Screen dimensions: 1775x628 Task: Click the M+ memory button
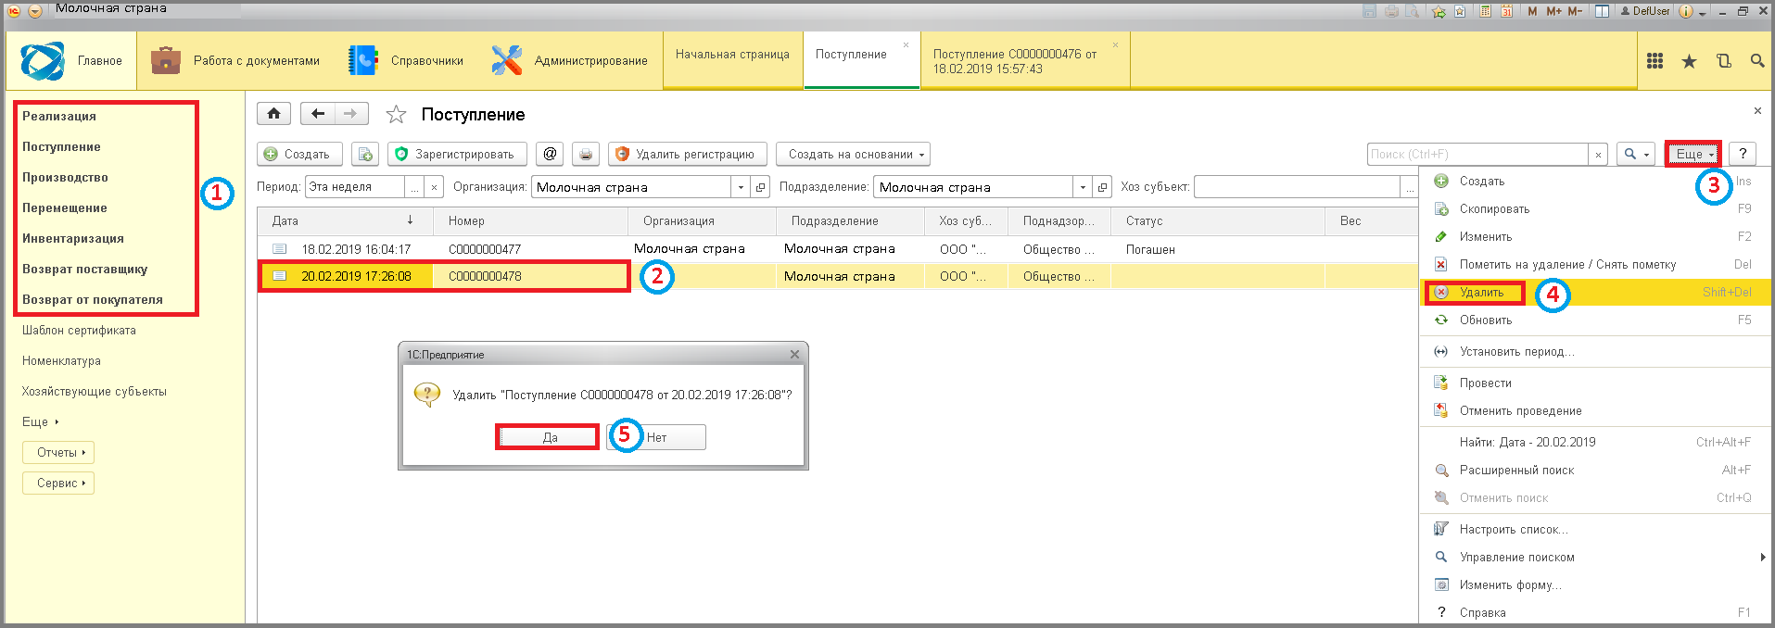tap(1553, 11)
